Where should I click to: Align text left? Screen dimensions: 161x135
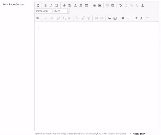click(70, 6)
